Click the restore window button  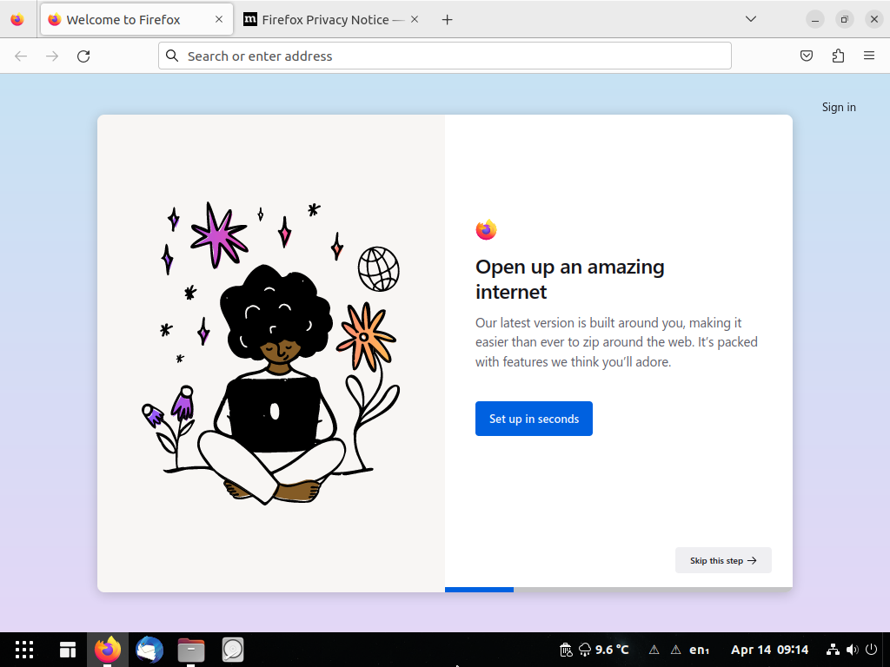(x=845, y=19)
